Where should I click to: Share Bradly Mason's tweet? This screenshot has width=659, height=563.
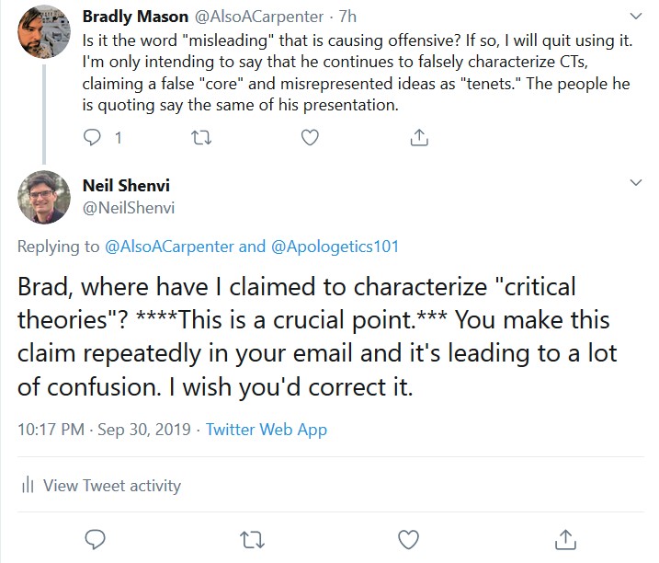click(x=418, y=137)
